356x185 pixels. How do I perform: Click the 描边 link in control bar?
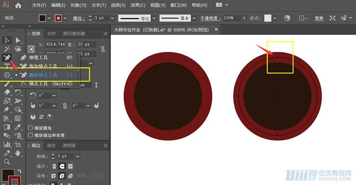[x=79, y=18]
